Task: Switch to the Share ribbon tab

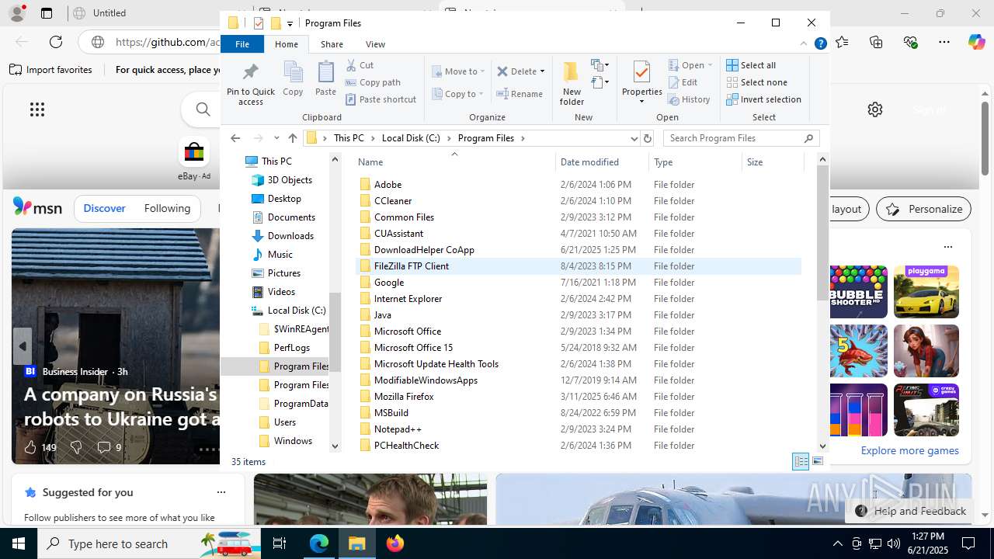Action: pos(332,44)
